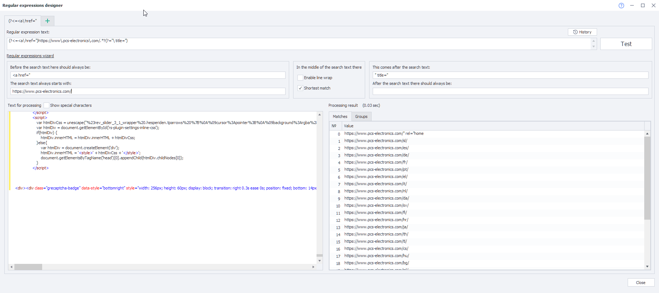
Task: Select match 0 with rel="home
Action: coord(487,133)
